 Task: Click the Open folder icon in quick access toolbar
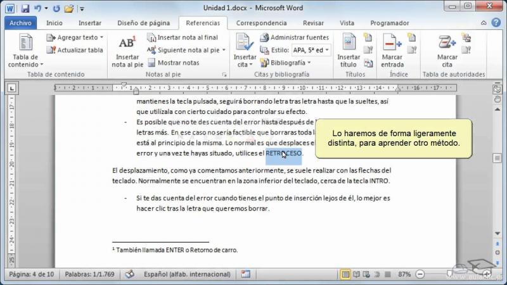[69, 8]
